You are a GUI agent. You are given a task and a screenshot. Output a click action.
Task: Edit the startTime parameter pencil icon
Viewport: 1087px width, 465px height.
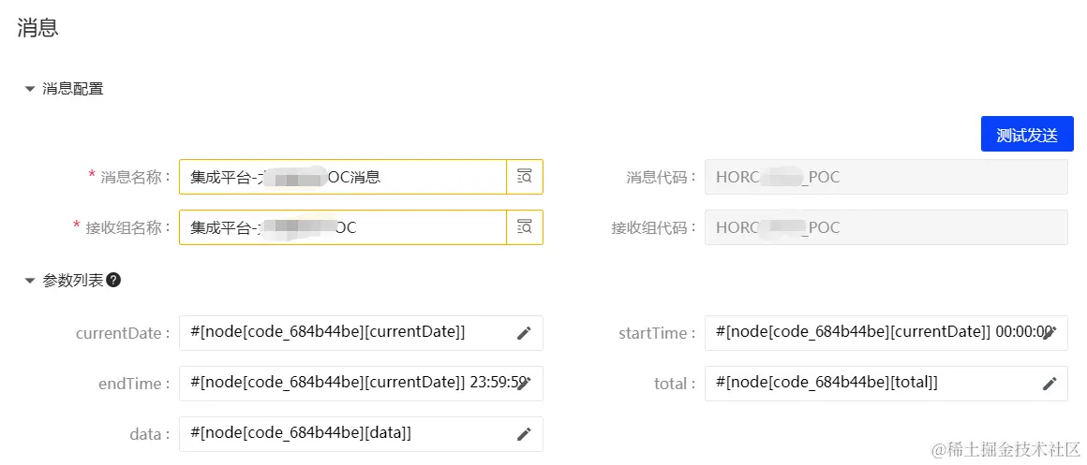(x=1050, y=333)
